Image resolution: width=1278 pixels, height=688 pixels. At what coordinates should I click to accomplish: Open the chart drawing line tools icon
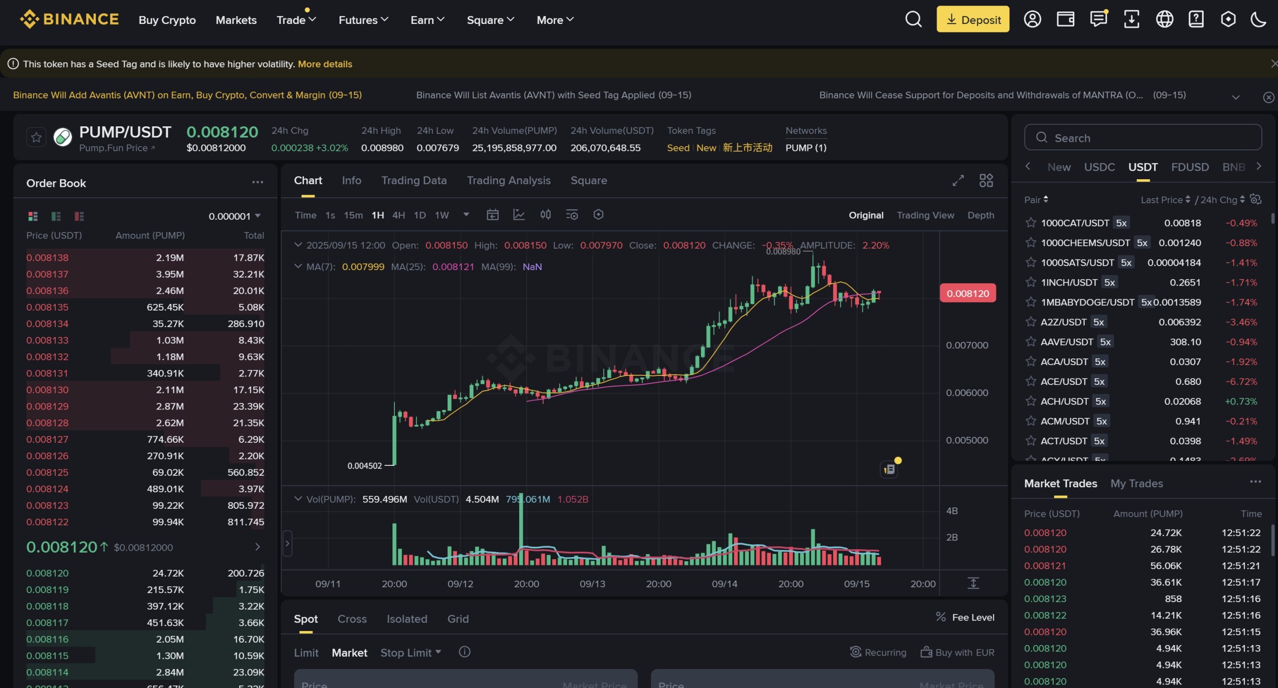[519, 215]
